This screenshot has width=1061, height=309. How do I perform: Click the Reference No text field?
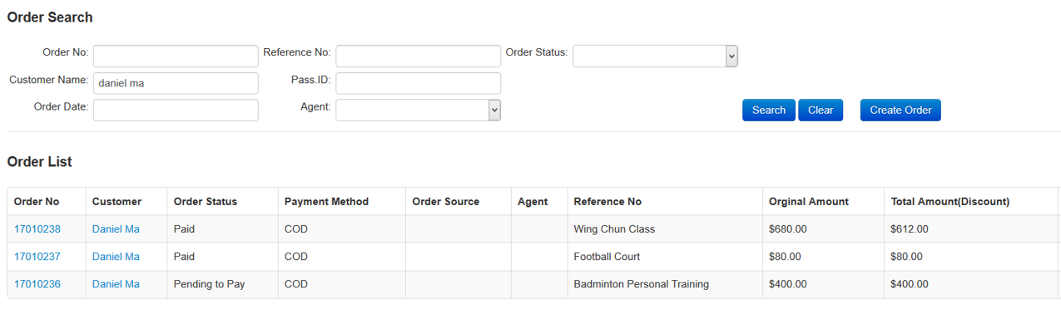coord(418,56)
